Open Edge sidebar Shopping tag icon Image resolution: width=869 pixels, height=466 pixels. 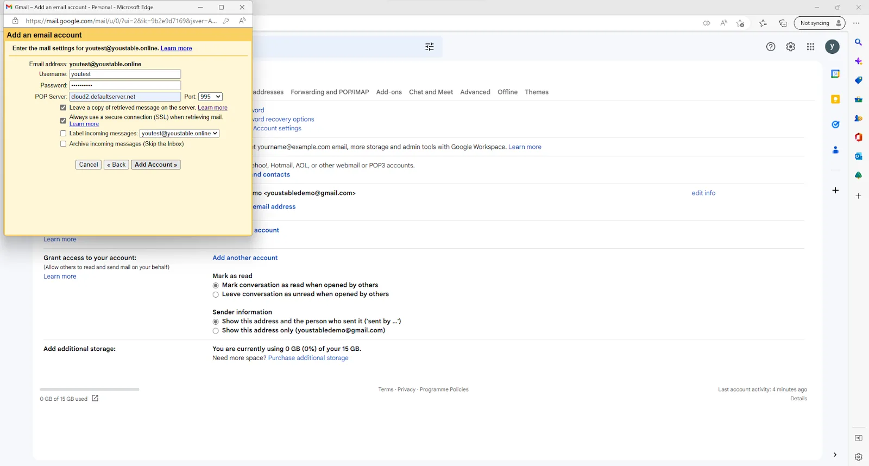(859, 80)
